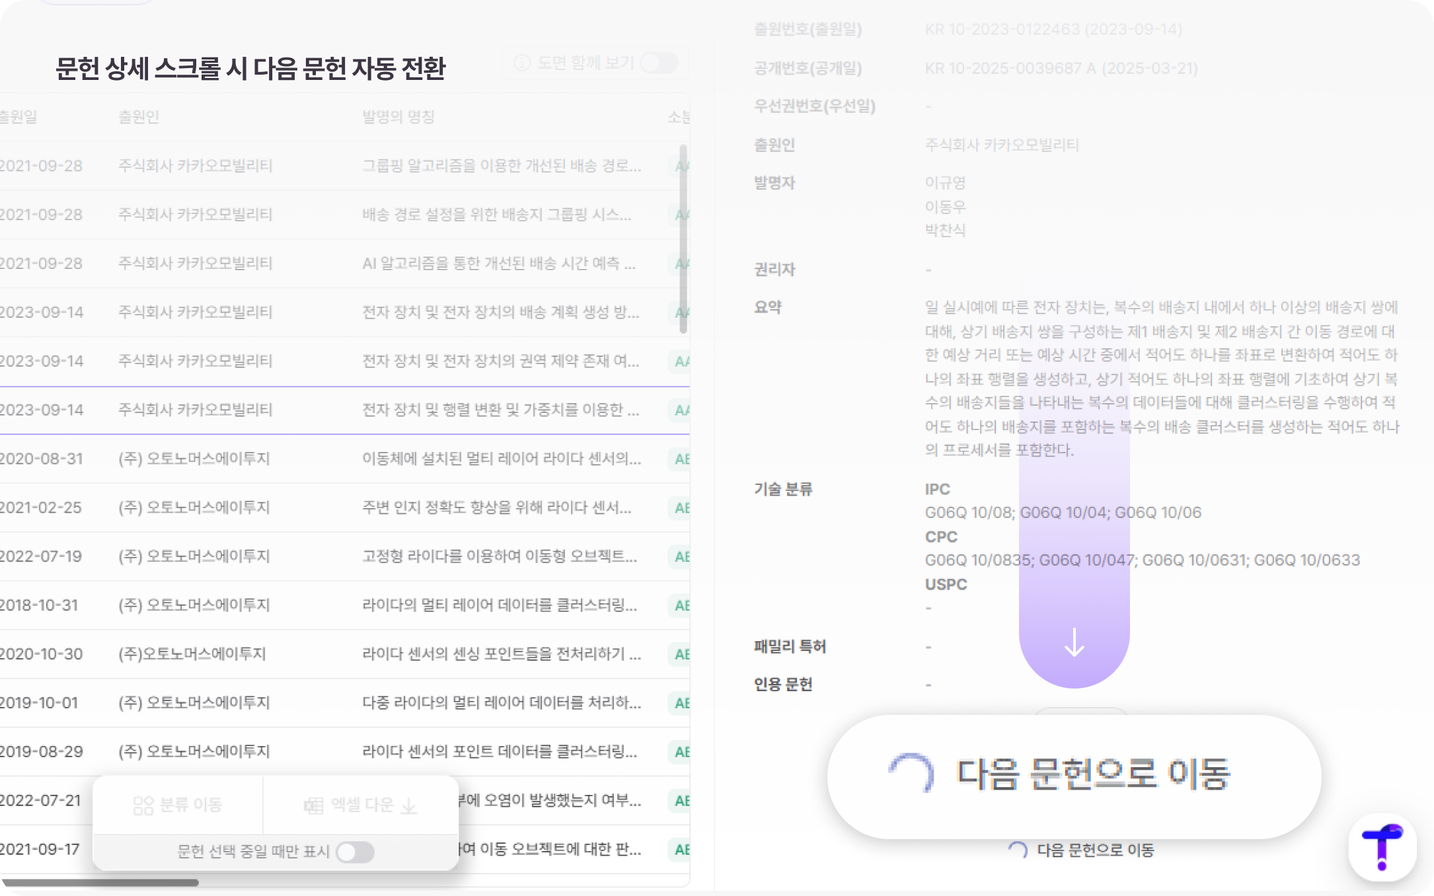Click the 분류 이동 grid icon
This screenshot has width=1434, height=896.
(x=143, y=805)
